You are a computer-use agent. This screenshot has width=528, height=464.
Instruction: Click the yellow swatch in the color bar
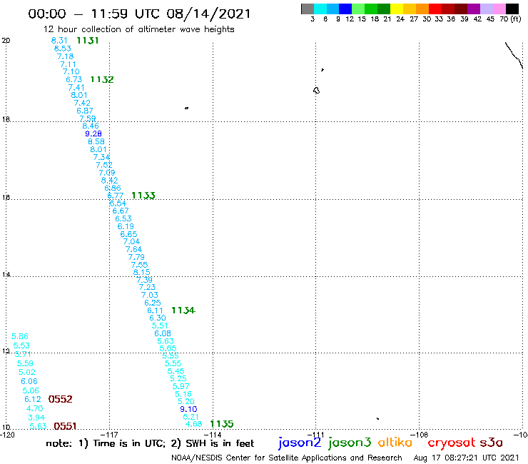pos(397,9)
